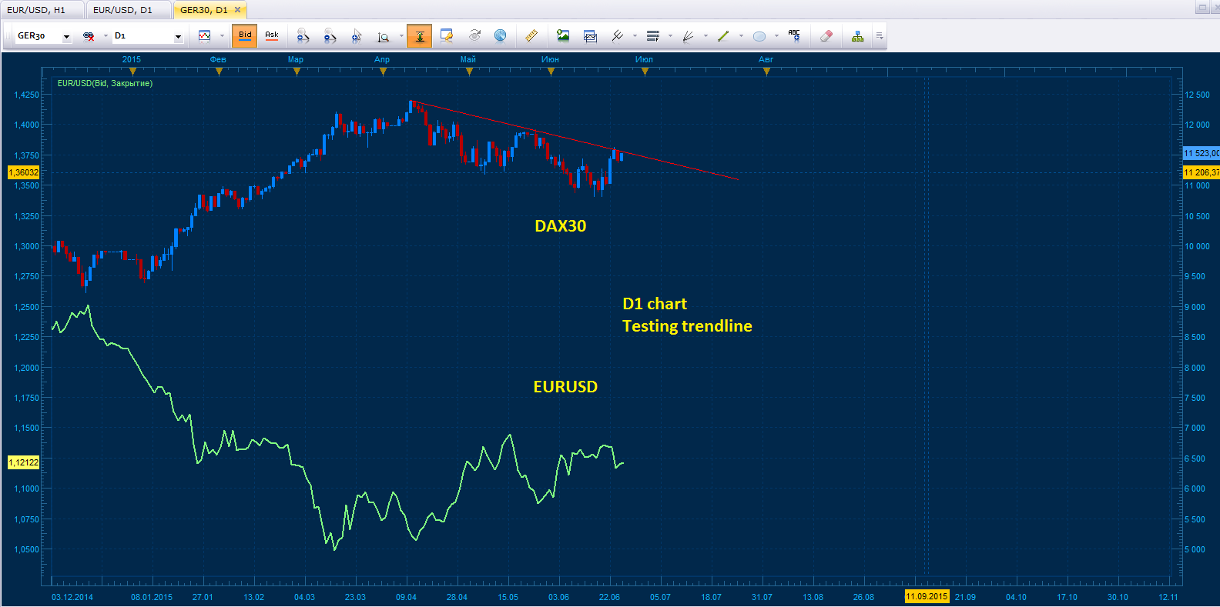Activate the cursor zoom pointer tool
Image resolution: width=1220 pixels, height=607 pixels.
pos(357,36)
